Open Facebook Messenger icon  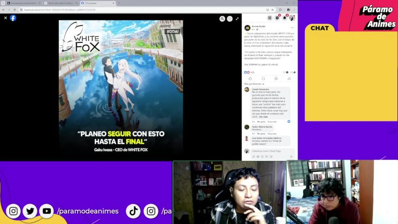click(277, 18)
